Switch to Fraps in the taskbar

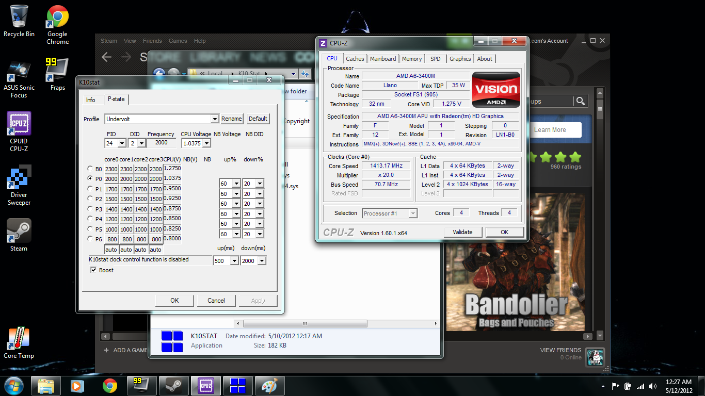(x=141, y=385)
